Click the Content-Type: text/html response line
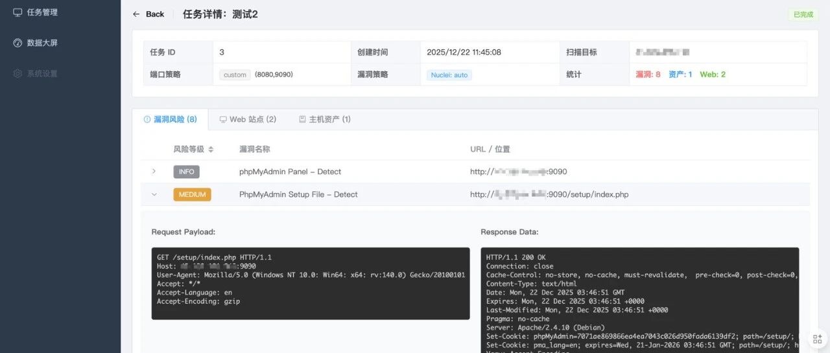This screenshot has height=353, width=830. click(532, 284)
